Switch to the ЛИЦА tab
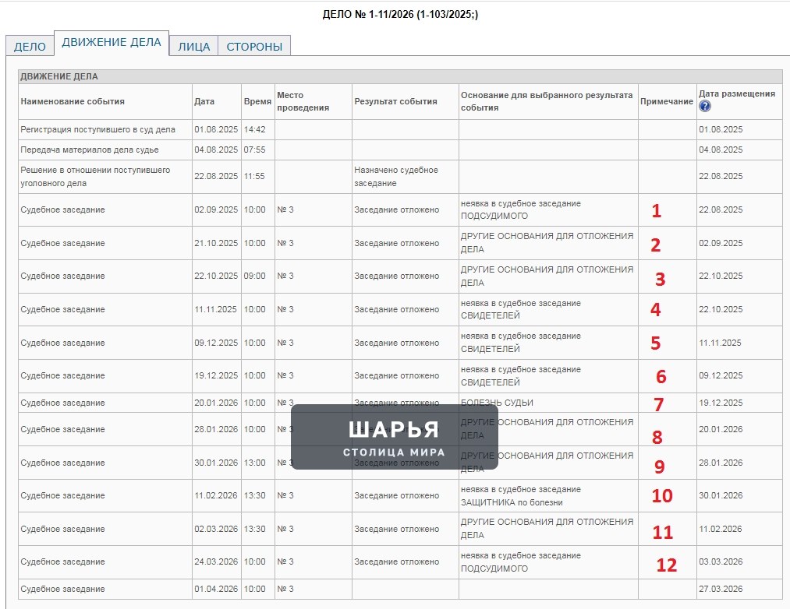 click(193, 46)
